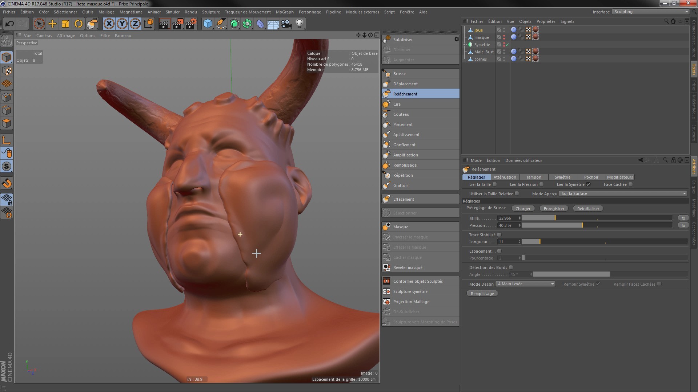Open Interface layout dropdown
Viewport: 698px width, 392px height.
[650, 12]
